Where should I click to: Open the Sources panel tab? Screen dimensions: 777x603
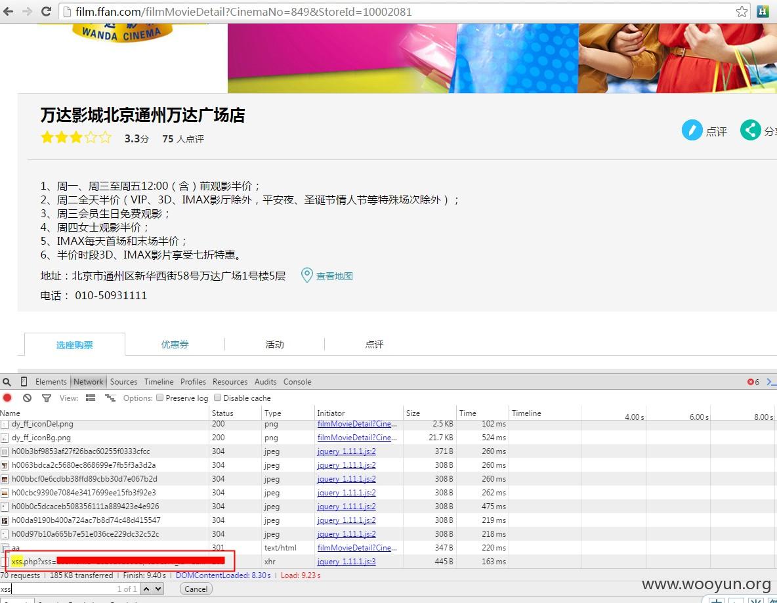pos(123,381)
